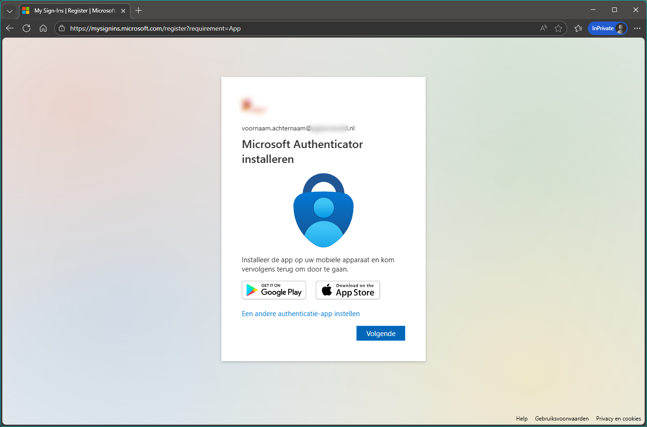View site info lock icon

coord(62,28)
